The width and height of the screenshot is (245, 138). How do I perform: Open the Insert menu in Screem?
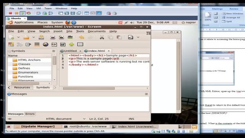(x=58, y=31)
